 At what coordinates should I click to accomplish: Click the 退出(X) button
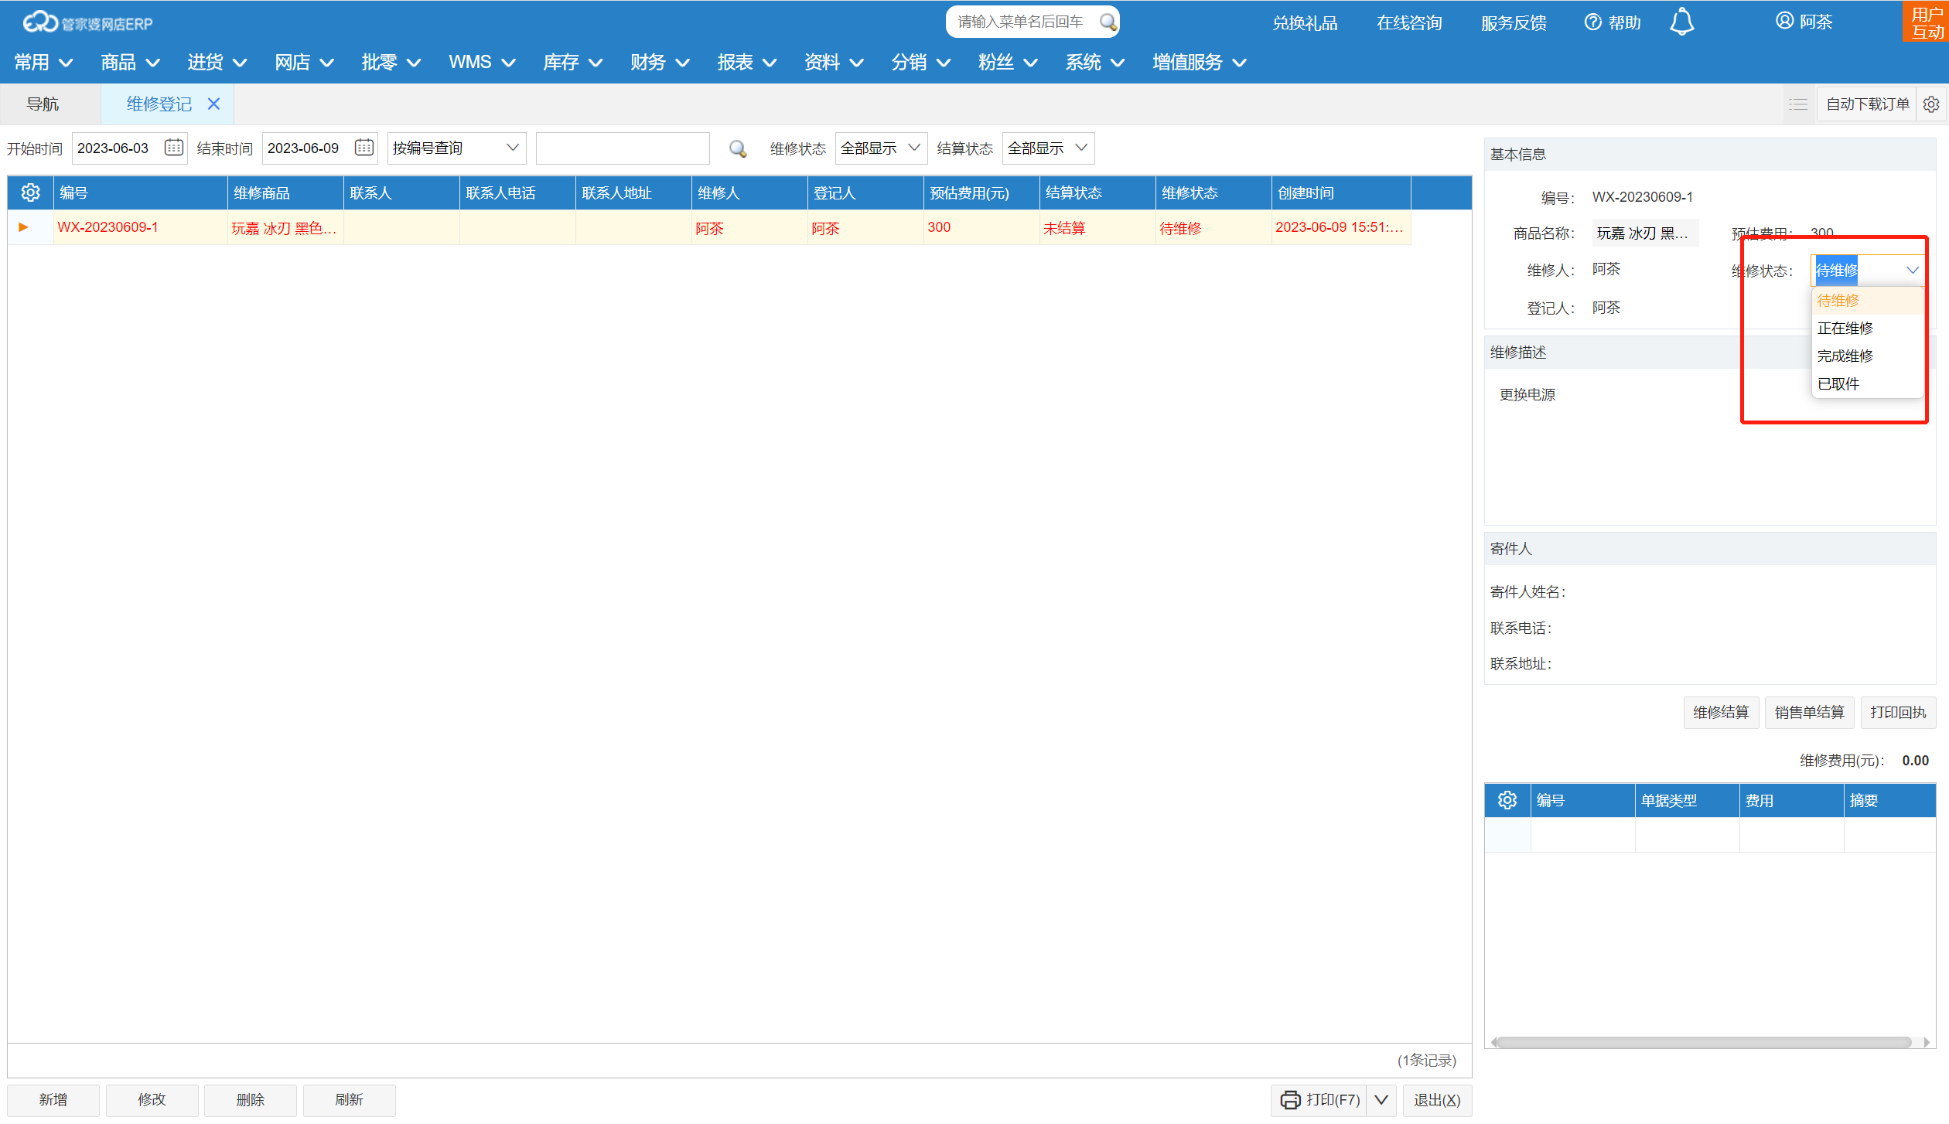(x=1437, y=1099)
